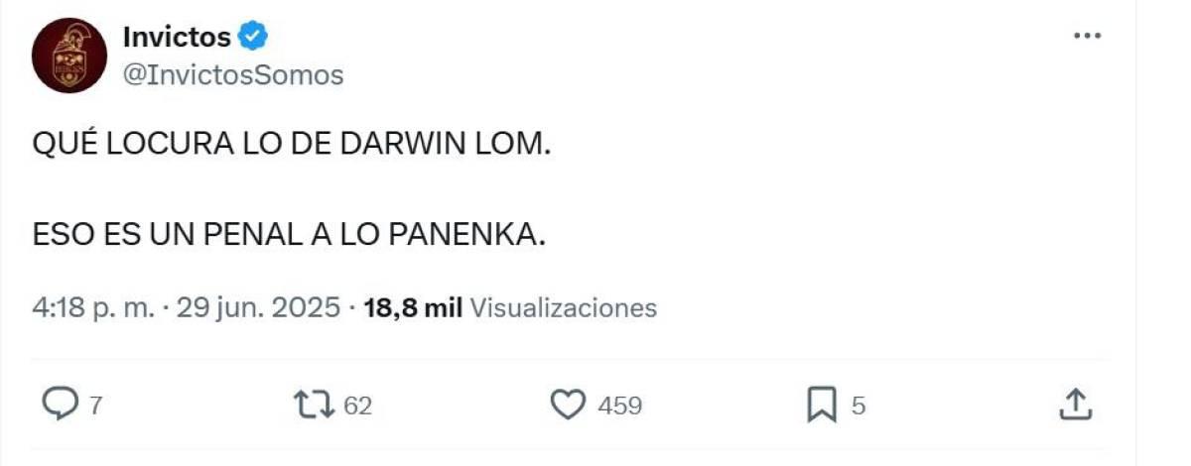Click the bookmark count 5

859,406
